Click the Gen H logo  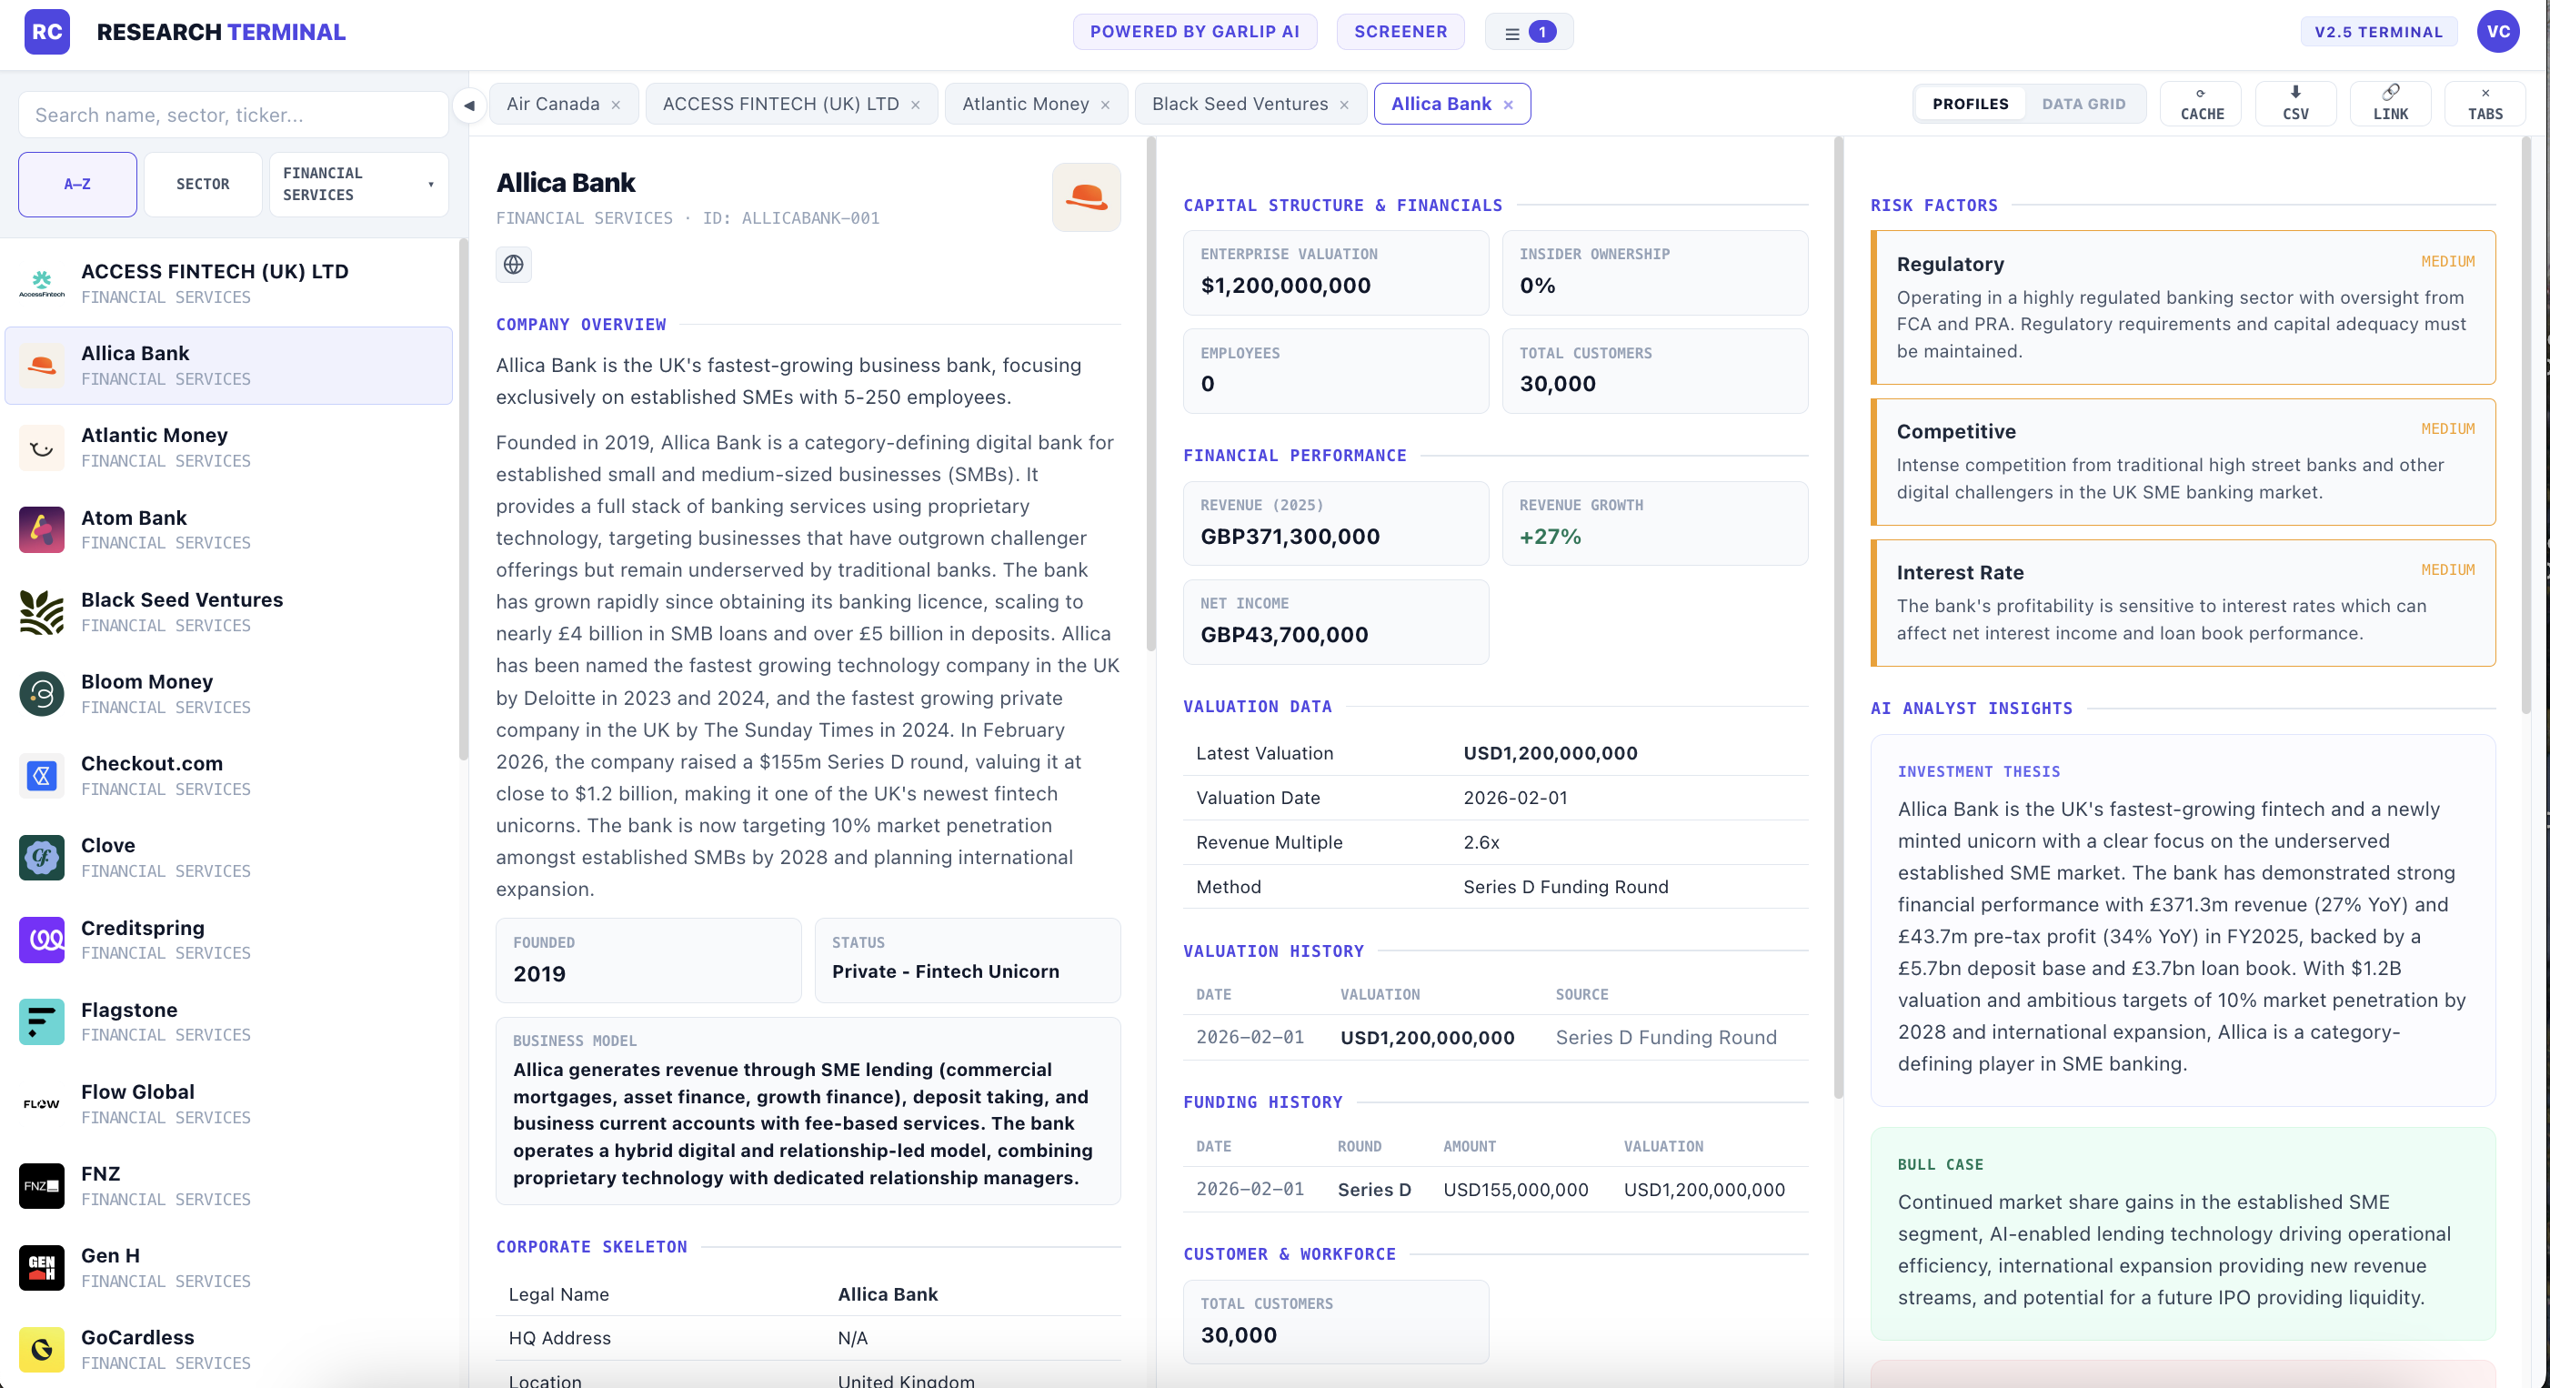click(42, 1268)
